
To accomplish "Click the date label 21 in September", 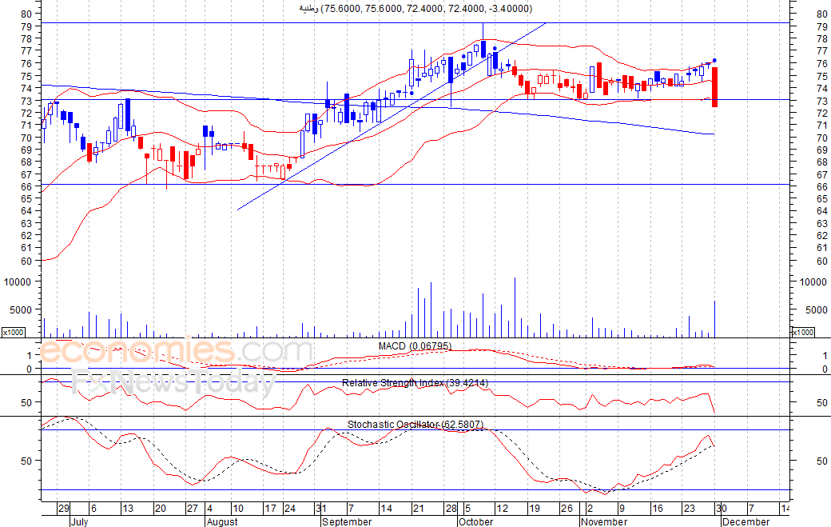I will pyautogui.click(x=419, y=509).
